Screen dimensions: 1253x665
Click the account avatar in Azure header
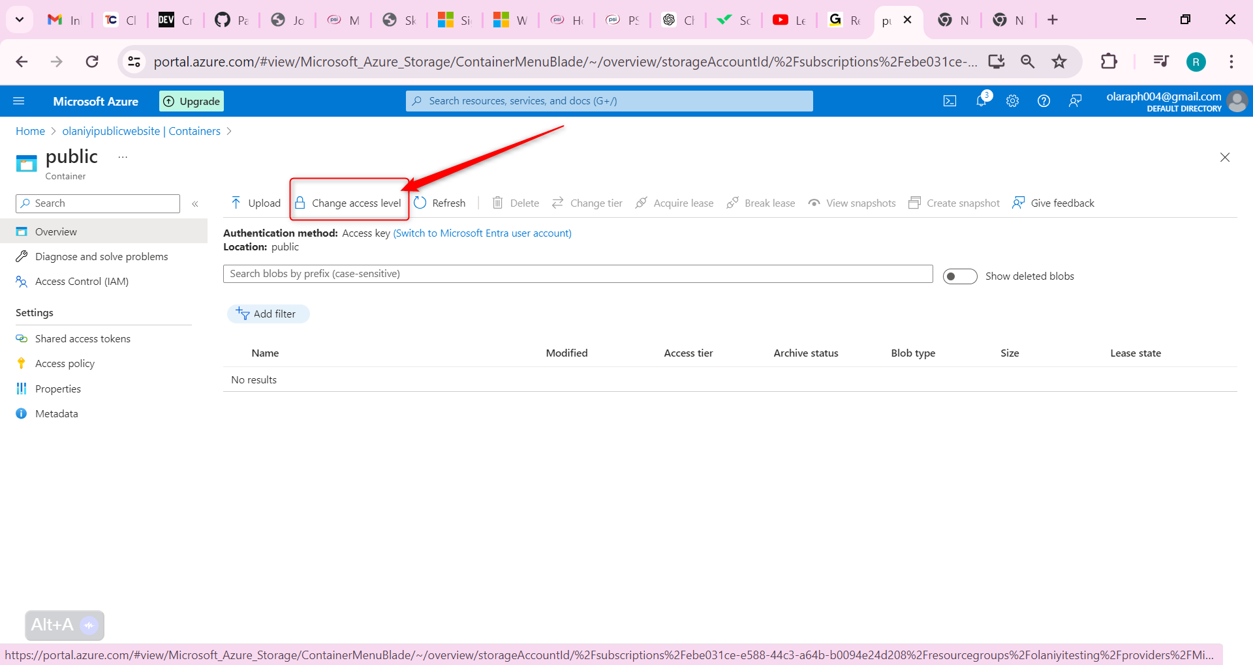1237,101
